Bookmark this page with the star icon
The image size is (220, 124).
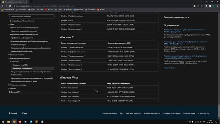(x=202, y=6)
